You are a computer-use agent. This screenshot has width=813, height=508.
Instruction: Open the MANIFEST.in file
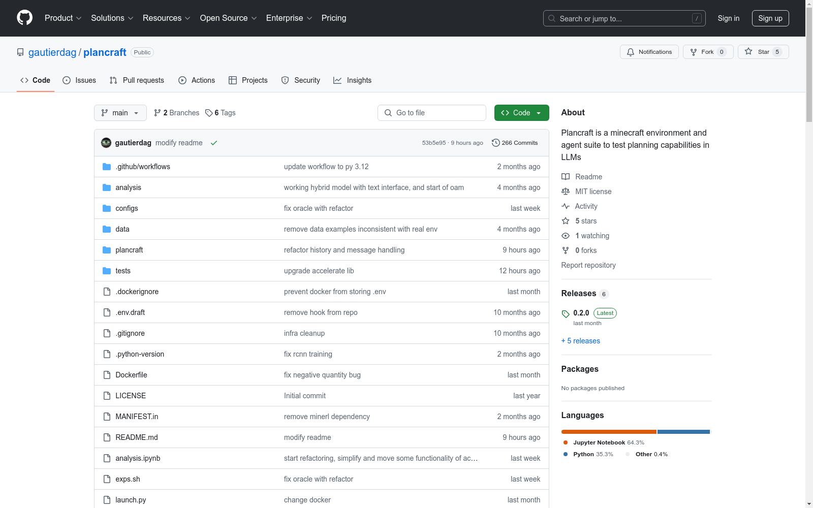tap(137, 417)
